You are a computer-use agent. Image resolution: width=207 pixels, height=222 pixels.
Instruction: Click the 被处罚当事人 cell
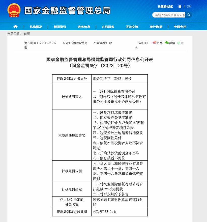click(72, 97)
